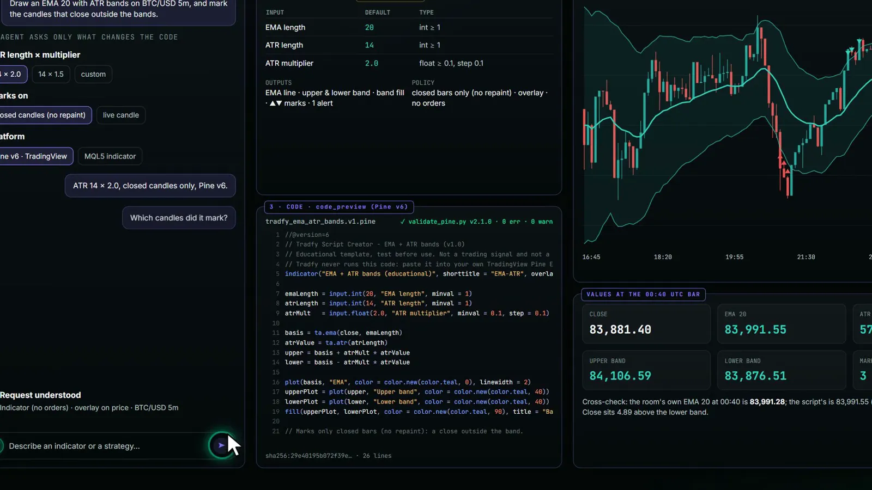872x490 pixels.
Task: Click the 'Which candles did it mark?' message
Action: click(179, 218)
